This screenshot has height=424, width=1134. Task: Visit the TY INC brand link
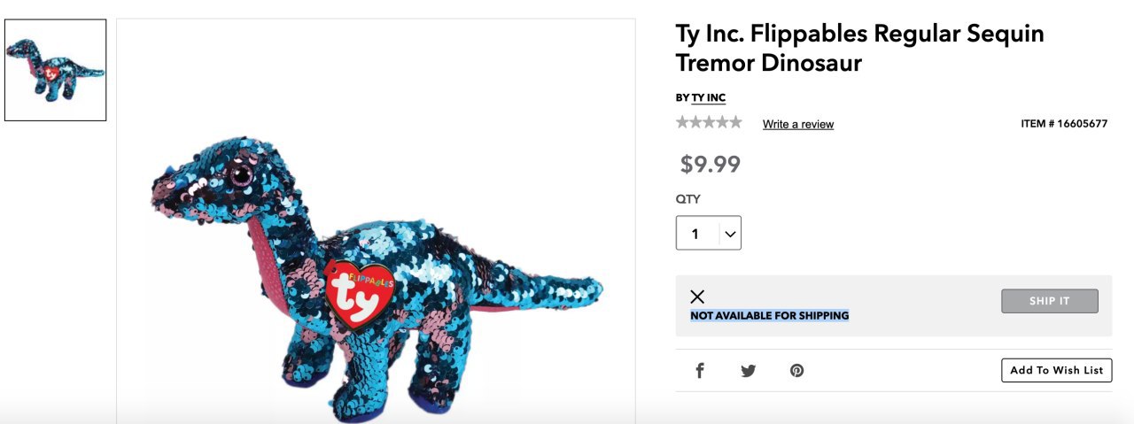point(709,97)
